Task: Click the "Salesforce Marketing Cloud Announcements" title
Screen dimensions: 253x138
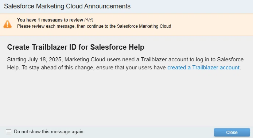Action: tap(67, 6)
